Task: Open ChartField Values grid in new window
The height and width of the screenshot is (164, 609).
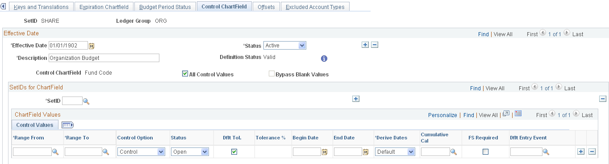Action: coord(506,114)
